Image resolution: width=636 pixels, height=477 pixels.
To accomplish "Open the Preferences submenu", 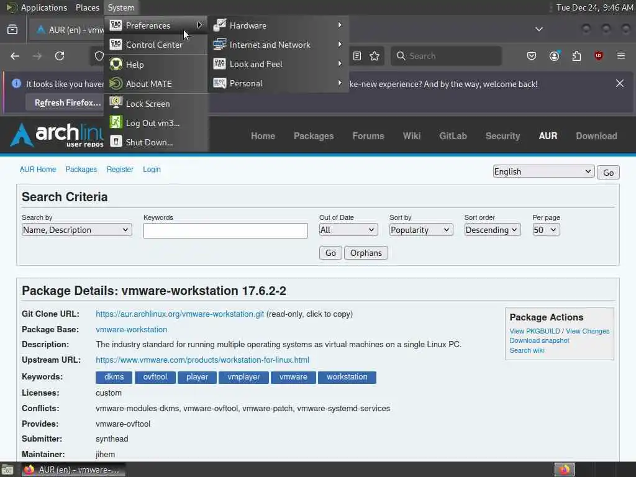I will (156, 25).
